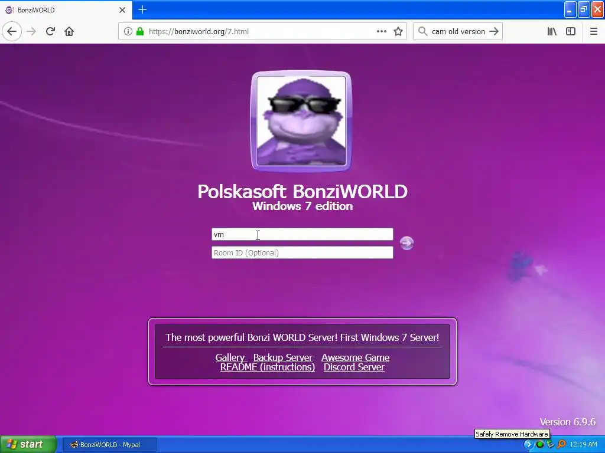Click the purple login arrow button
605x453 pixels.
[406, 243]
